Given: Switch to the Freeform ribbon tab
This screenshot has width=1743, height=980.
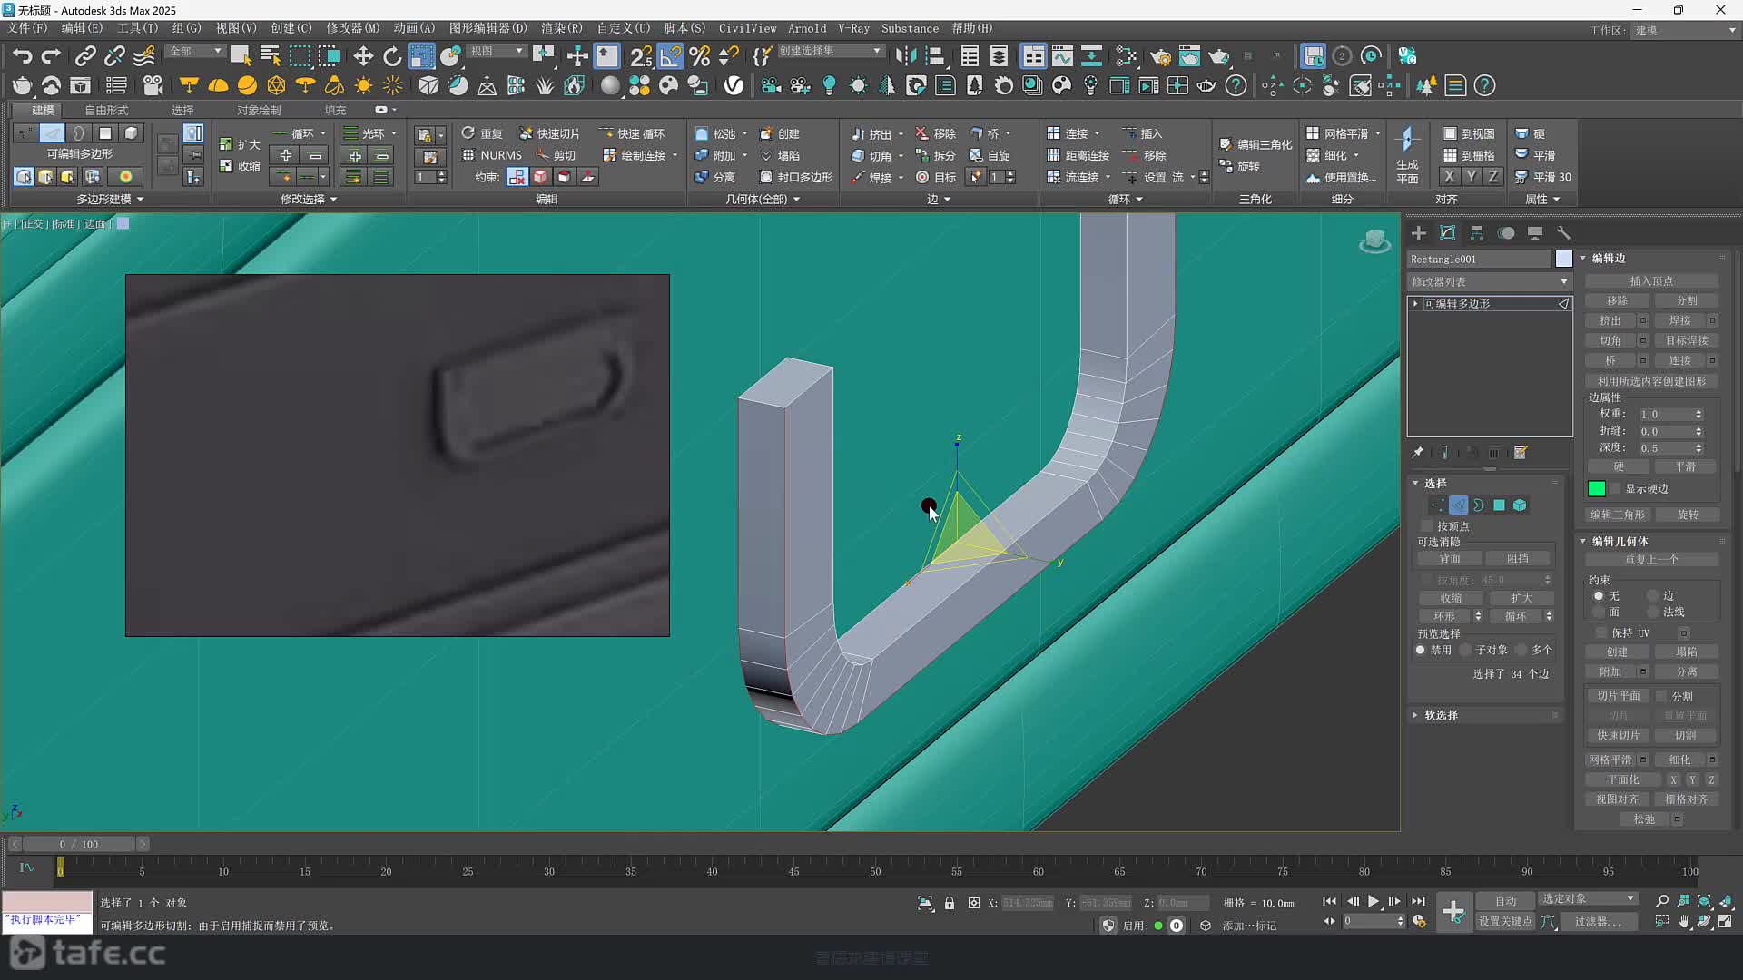Looking at the screenshot, I should point(106,110).
